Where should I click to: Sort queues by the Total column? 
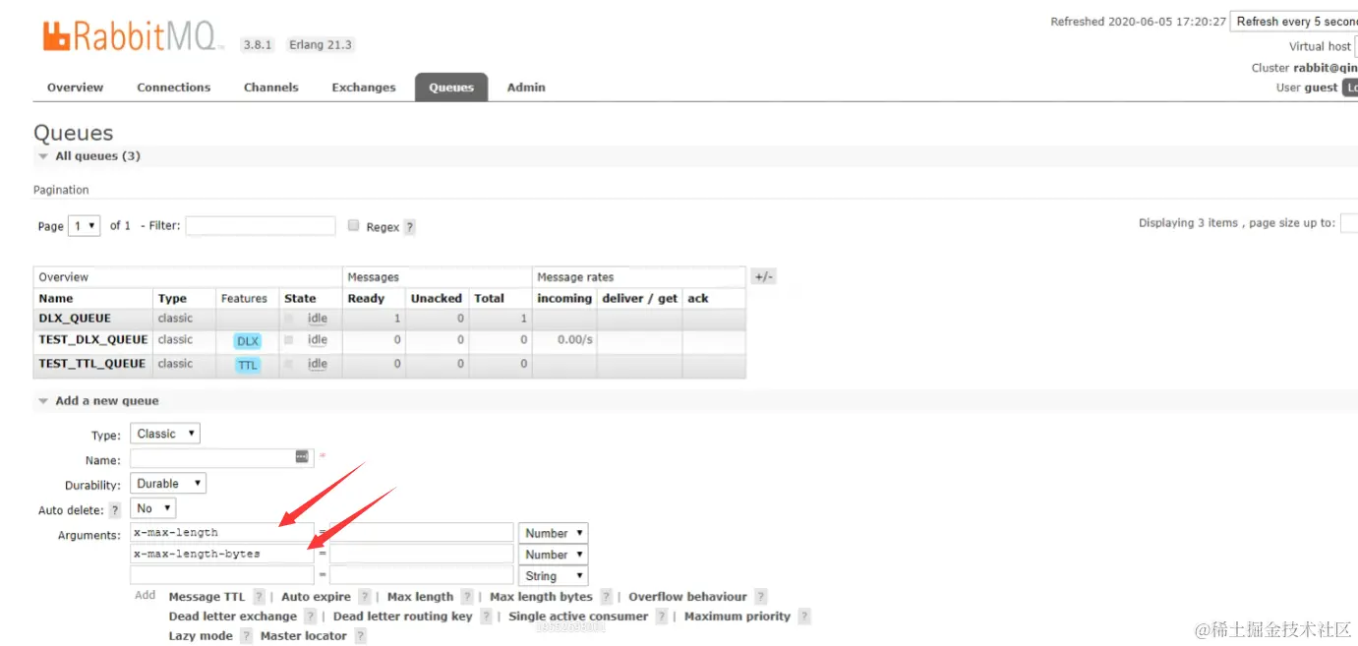pos(489,299)
